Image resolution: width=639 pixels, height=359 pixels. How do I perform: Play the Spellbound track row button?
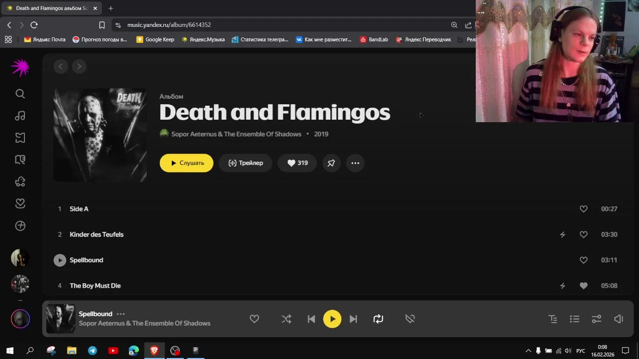[59, 260]
